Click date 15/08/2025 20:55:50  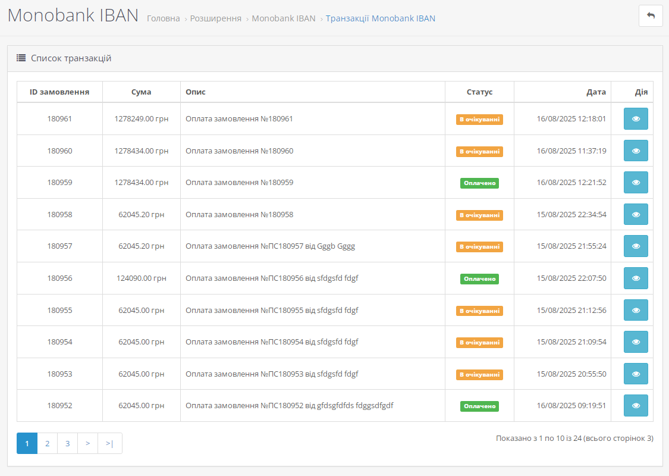[x=571, y=374]
